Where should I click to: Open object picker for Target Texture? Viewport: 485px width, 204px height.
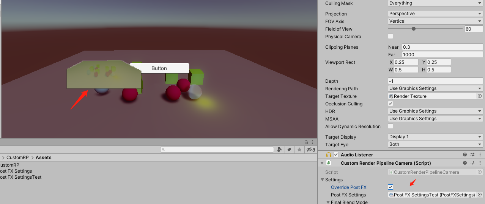click(480, 96)
